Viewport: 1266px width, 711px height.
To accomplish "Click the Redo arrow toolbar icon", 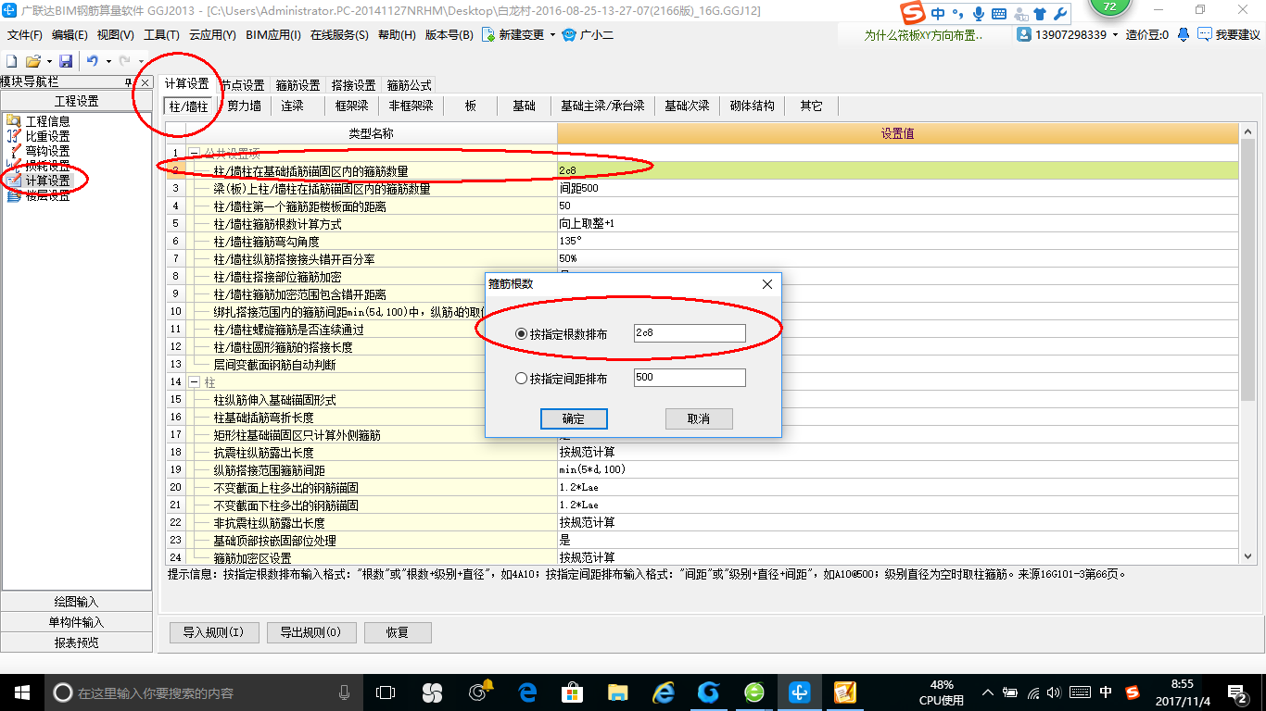I will [125, 61].
